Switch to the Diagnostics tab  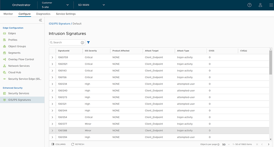tap(43, 14)
